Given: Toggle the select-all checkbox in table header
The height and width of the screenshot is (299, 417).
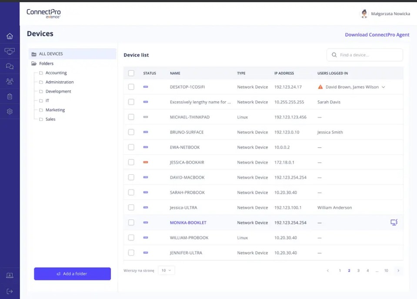Looking at the screenshot, I should [x=131, y=73].
